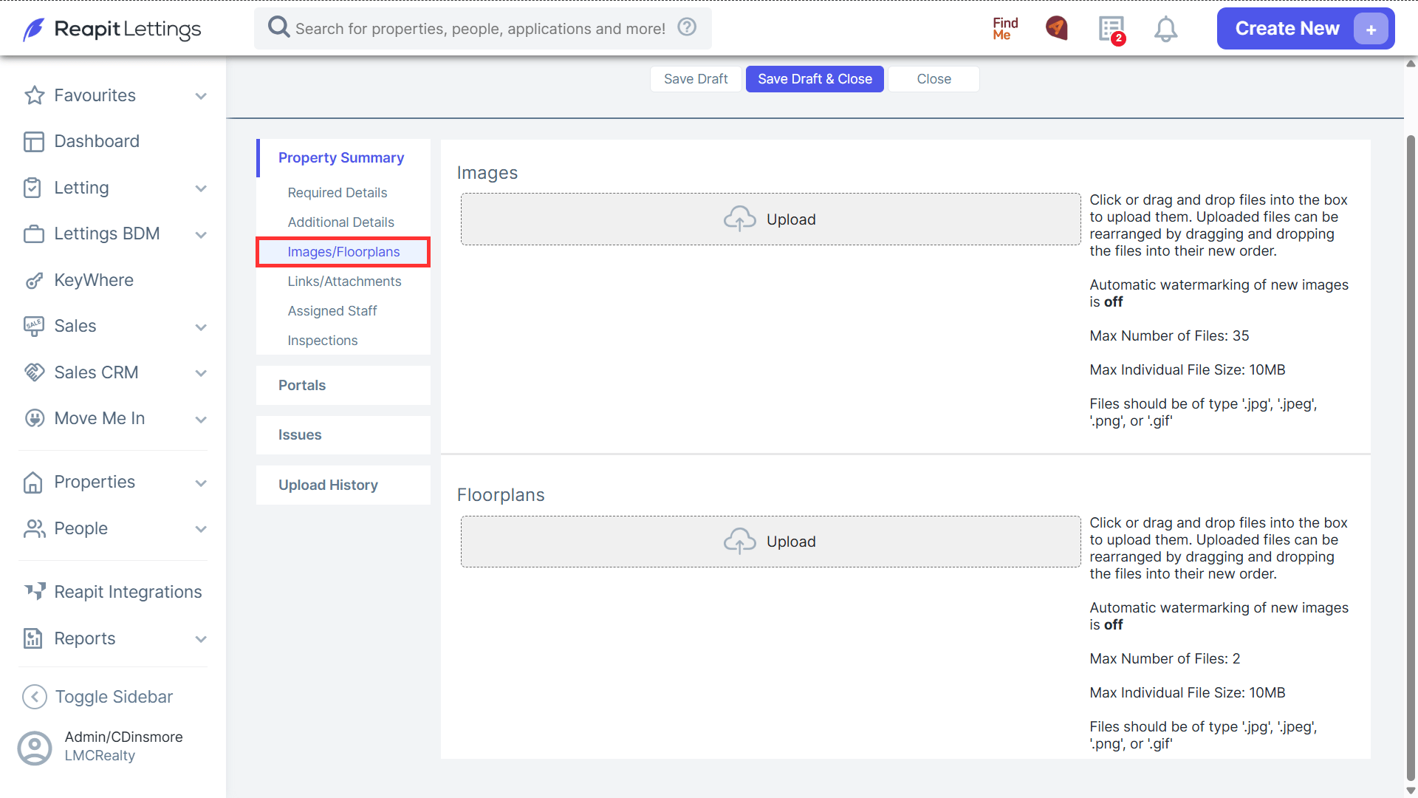
Task: Open the notifications bell
Action: [1165, 29]
